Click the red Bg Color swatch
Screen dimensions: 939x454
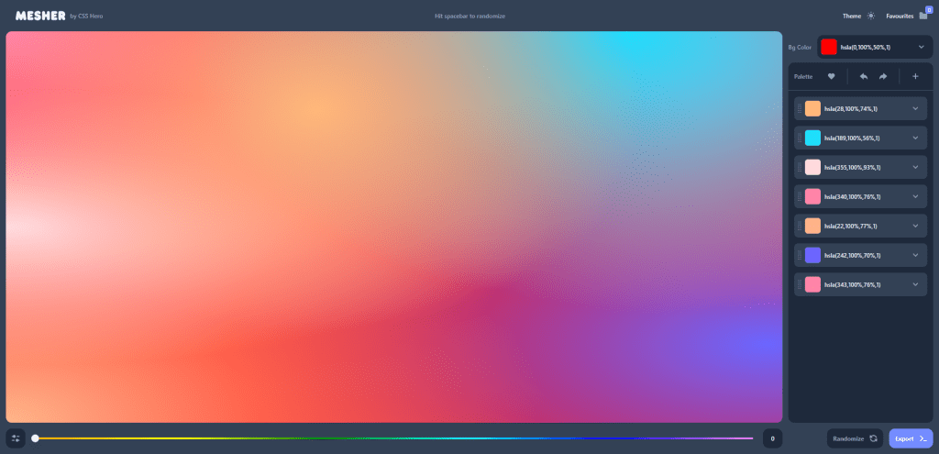coord(829,47)
